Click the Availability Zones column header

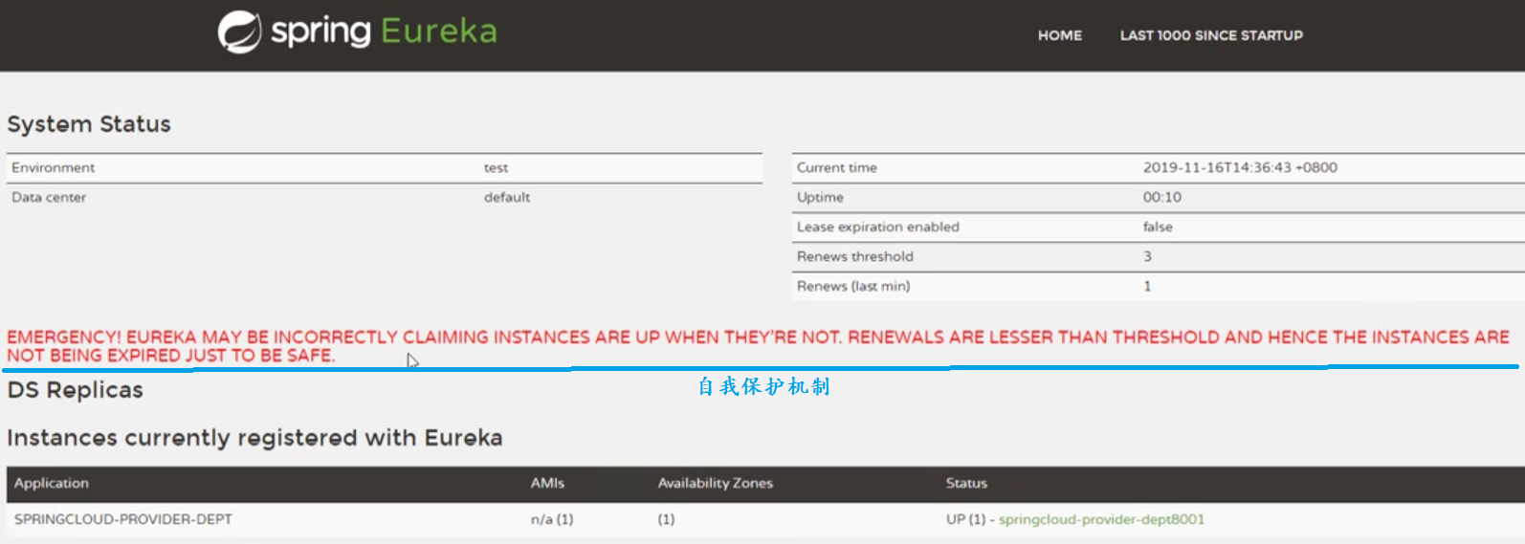[715, 483]
